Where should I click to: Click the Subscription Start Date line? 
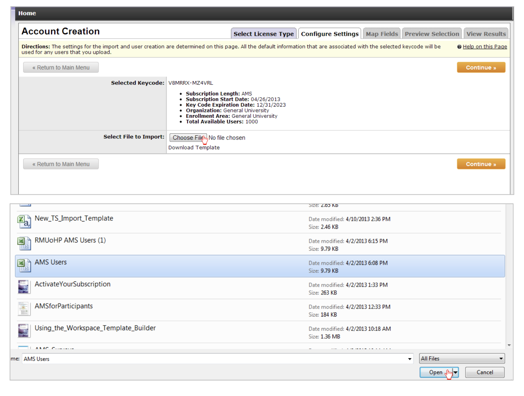233,99
